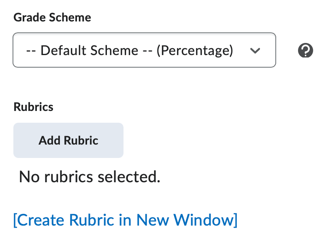The height and width of the screenshot is (243, 328).
Task: Click the Rubrics section heading
Action: tap(33, 107)
